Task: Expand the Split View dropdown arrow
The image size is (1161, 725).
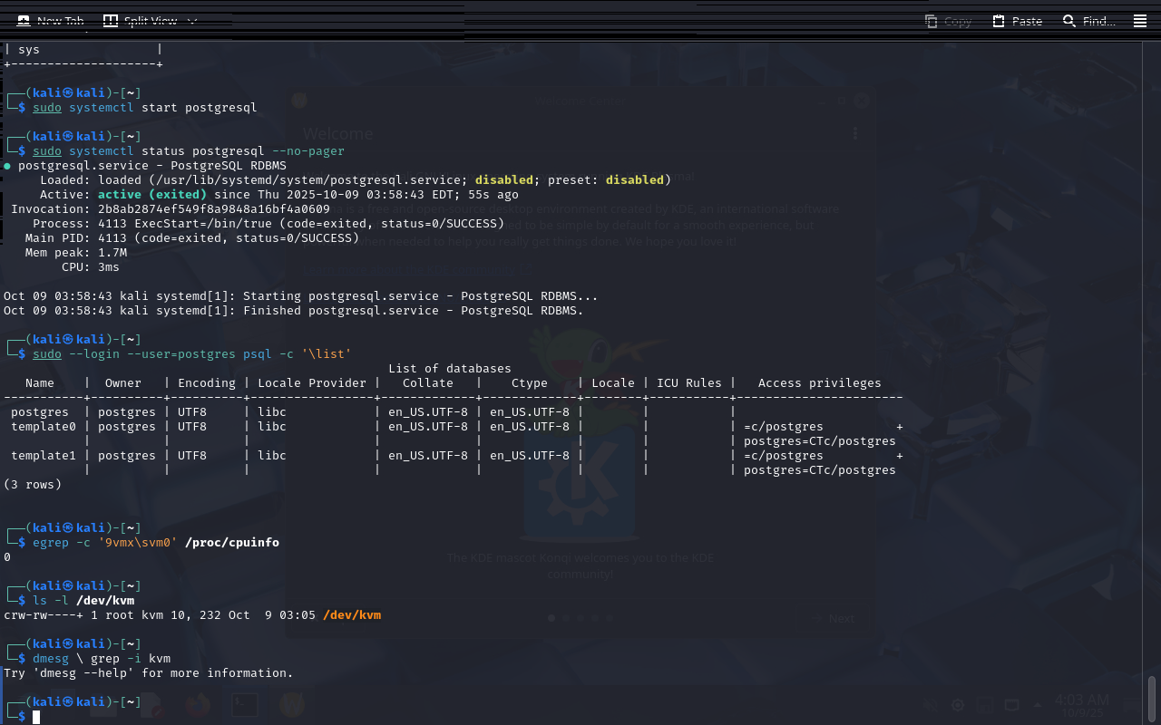Action: [192, 21]
